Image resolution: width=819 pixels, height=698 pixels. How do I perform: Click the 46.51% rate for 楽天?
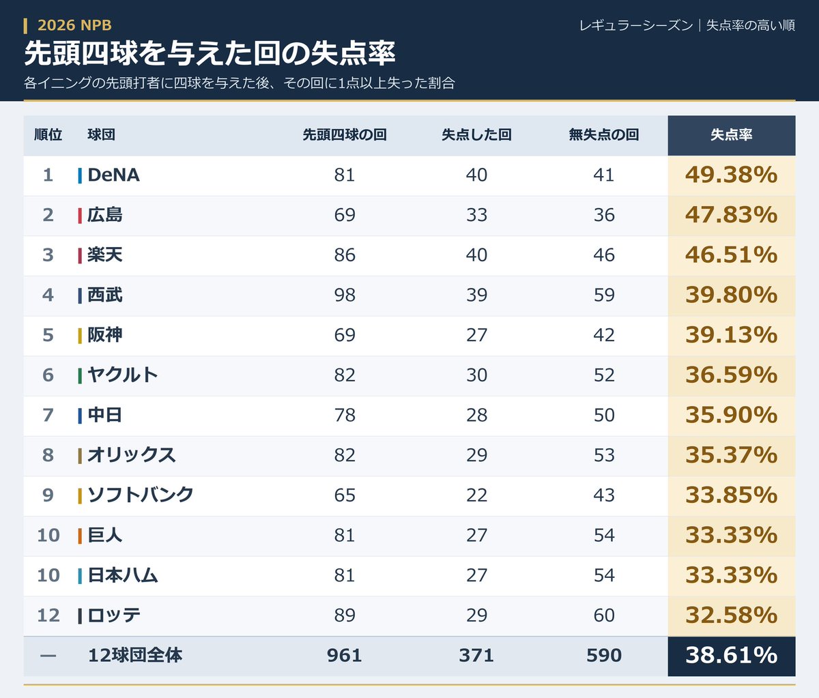tap(731, 255)
